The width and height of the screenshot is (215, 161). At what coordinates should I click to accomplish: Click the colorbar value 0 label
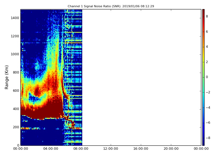[207, 77]
